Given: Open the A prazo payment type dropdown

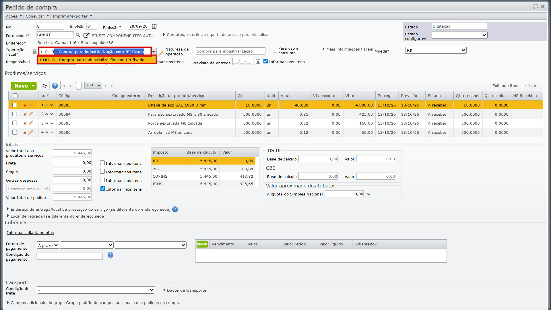Looking at the screenshot, I should tap(48, 245).
